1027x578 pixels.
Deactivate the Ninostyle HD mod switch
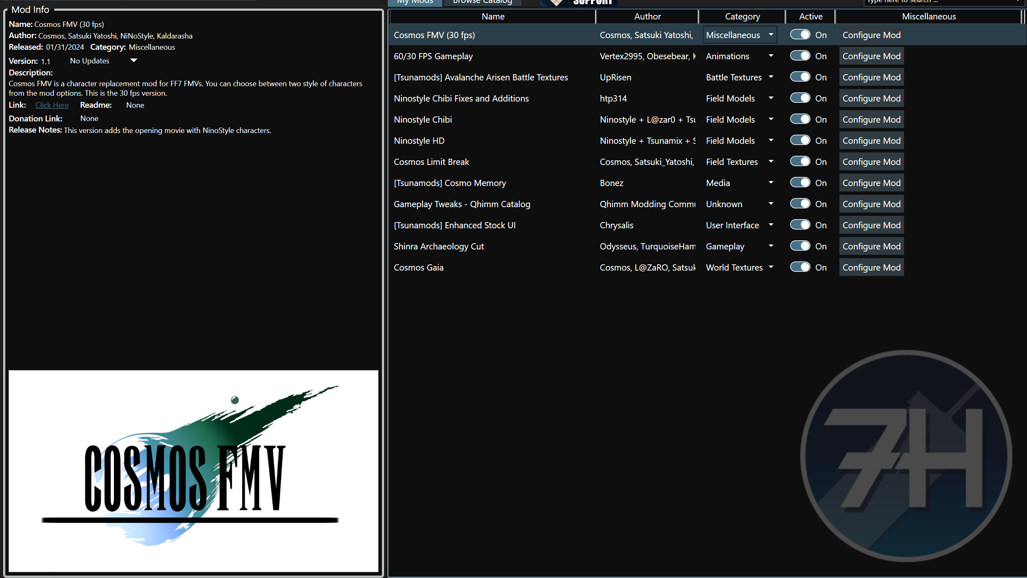point(800,140)
